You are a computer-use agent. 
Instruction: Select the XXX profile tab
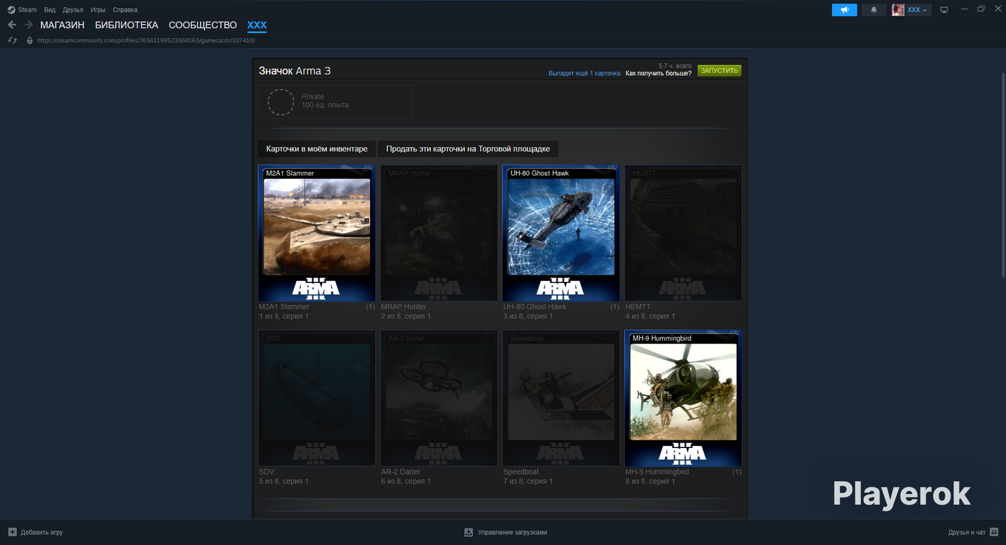[257, 25]
